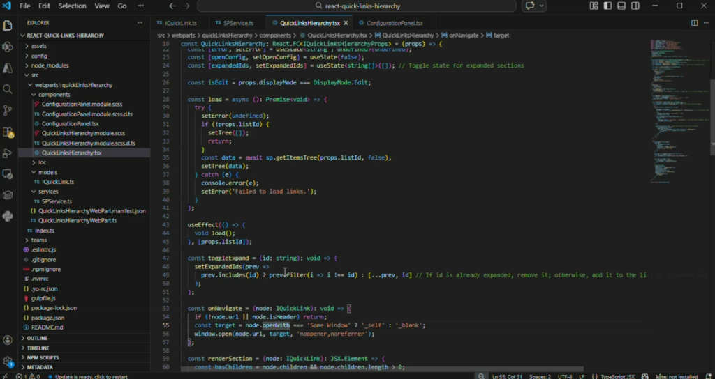Open the Manage gear icon
Viewport: 715px width, 379px height.
(8, 362)
